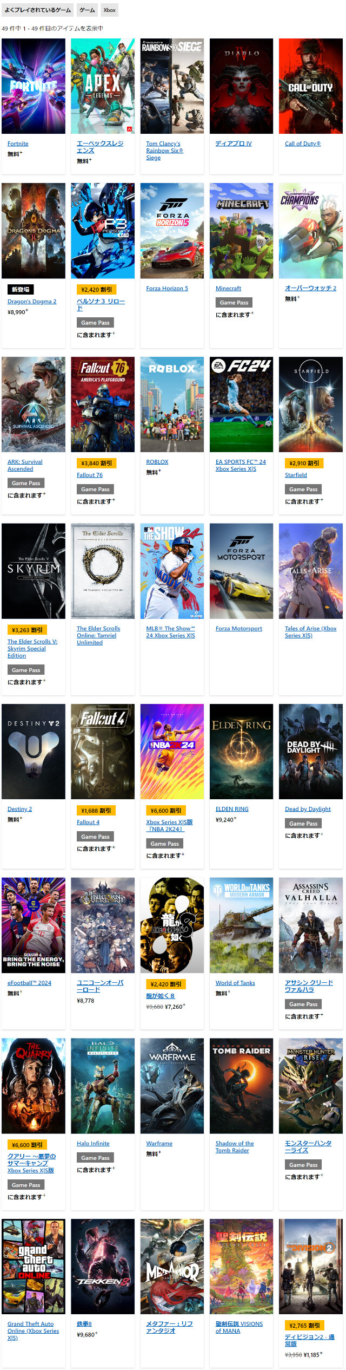Open the Grand Theft Auto Online cover thumbnail
The width and height of the screenshot is (346, 1370).
tap(34, 1267)
